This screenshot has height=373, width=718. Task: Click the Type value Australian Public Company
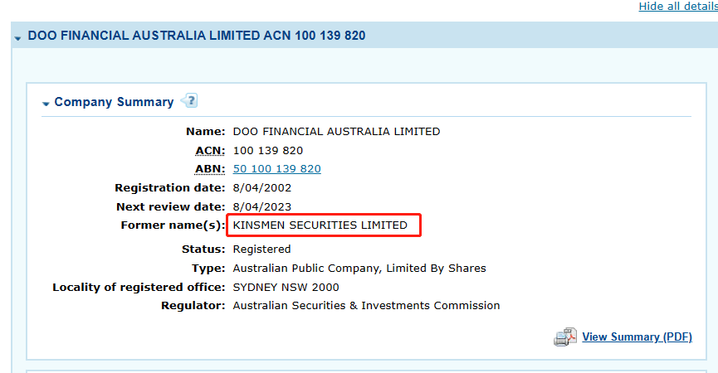coord(359,268)
